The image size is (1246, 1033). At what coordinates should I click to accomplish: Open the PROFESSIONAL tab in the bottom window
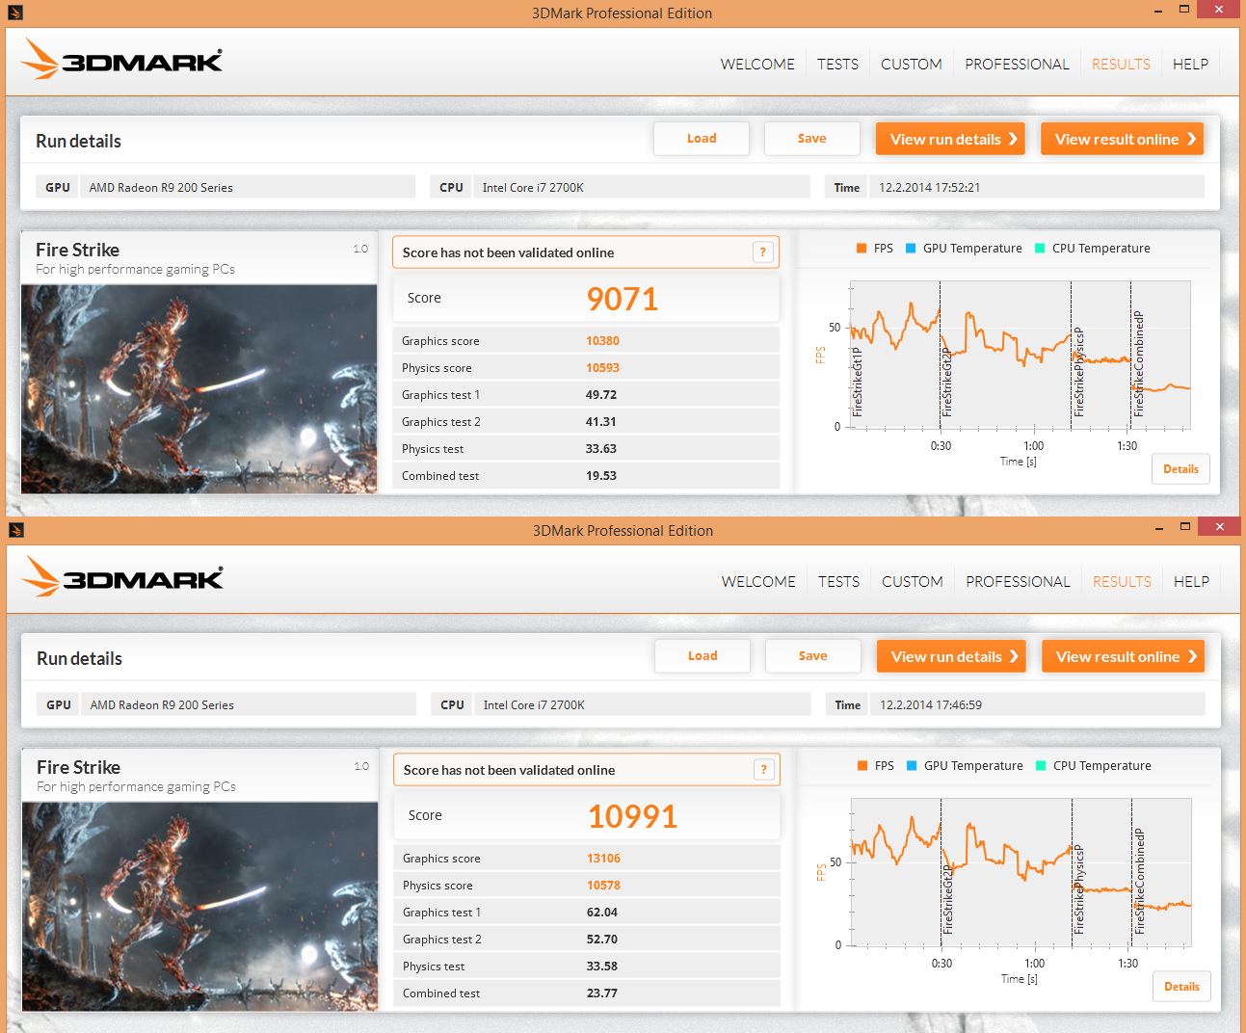1018,582
